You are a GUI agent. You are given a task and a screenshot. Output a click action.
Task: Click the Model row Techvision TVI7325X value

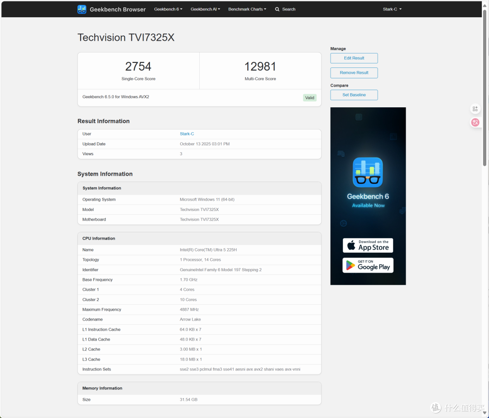[199, 210]
